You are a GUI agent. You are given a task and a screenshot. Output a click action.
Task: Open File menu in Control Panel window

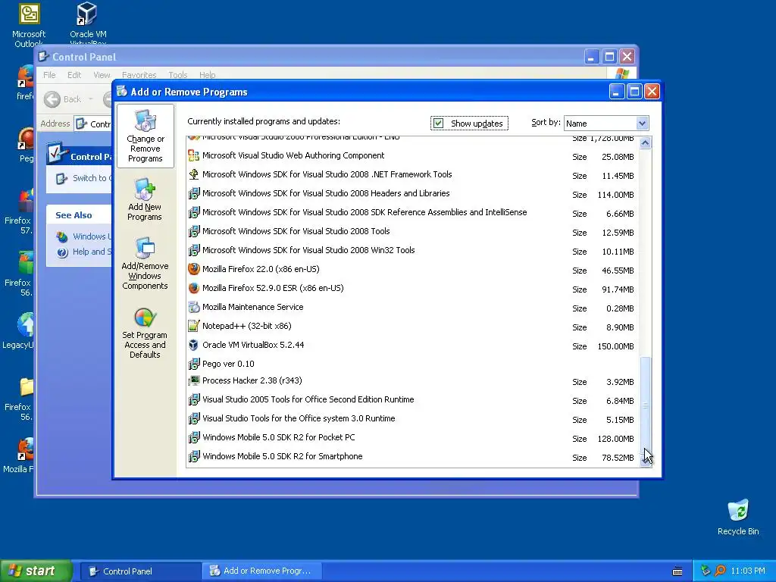pos(49,75)
